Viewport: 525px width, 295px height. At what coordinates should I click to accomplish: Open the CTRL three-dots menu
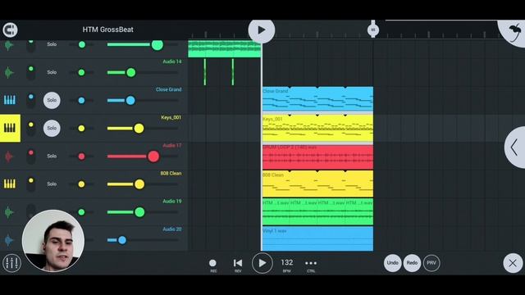tap(311, 264)
